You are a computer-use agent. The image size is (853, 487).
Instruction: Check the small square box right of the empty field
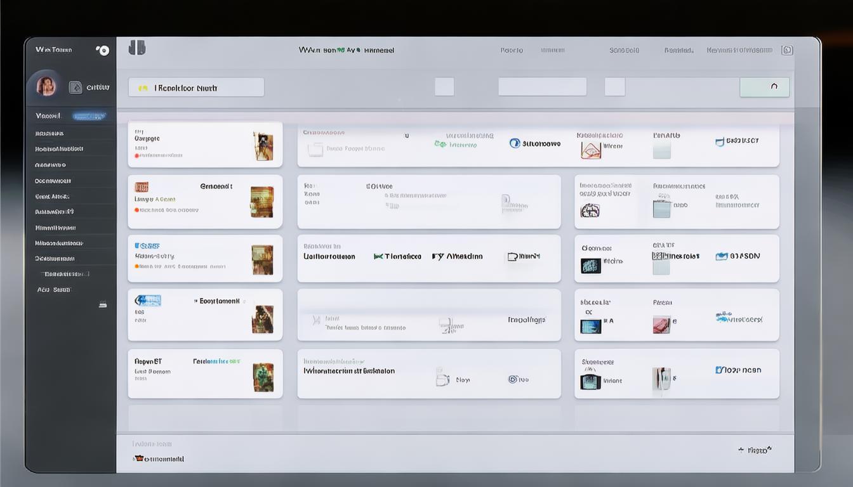click(x=614, y=87)
